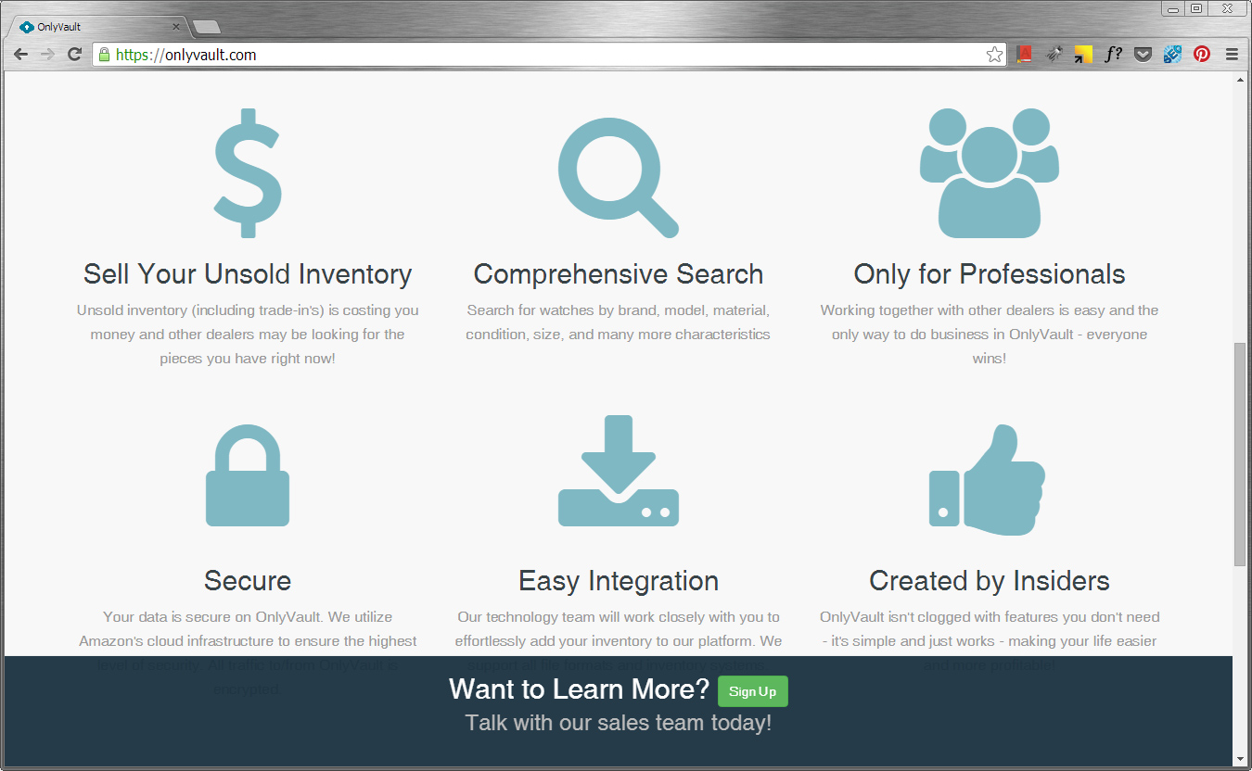Reload the page with refresh icon
Image resolution: width=1252 pixels, height=771 pixels.
click(x=75, y=55)
